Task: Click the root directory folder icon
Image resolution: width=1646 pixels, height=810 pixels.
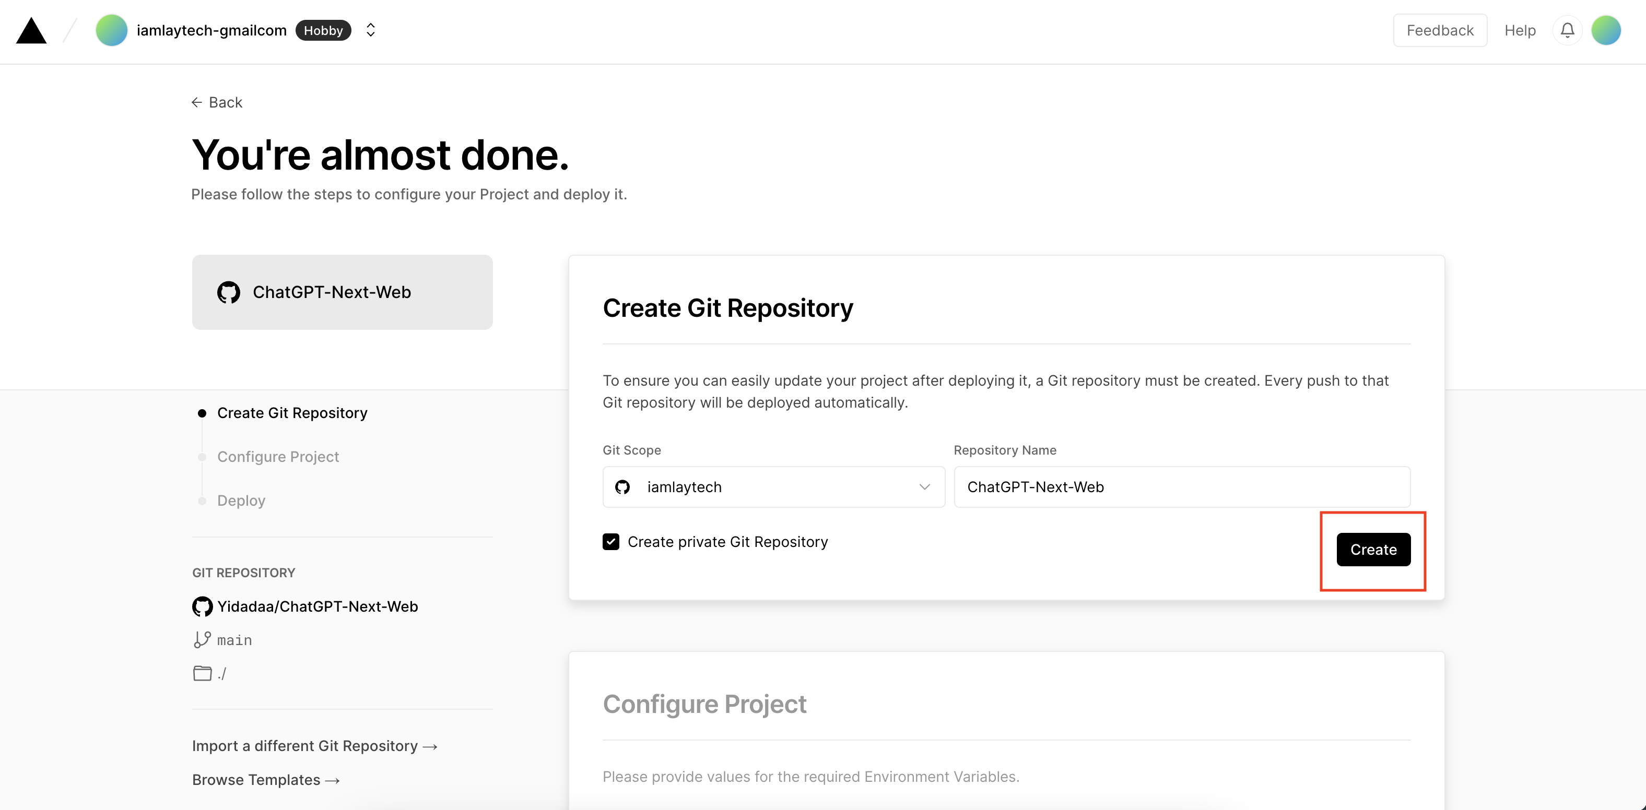Action: point(202,673)
